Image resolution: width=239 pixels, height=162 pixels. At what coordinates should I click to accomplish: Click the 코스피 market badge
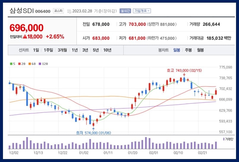(x=58, y=11)
